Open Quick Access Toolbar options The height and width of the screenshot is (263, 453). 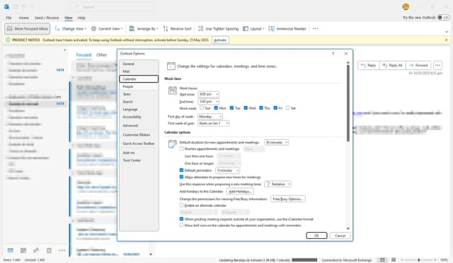pos(139,144)
